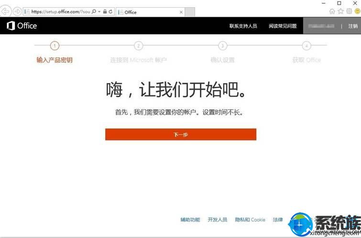Click the Office logo in header

[22, 26]
